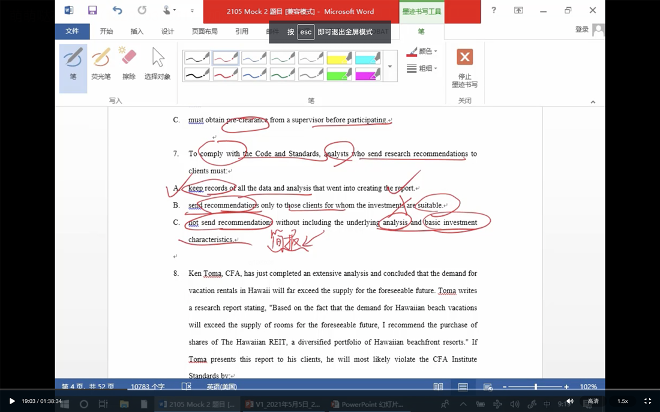The width and height of the screenshot is (660, 412).
Task: Open the Ribbon Display Options button
Action: [x=518, y=10]
